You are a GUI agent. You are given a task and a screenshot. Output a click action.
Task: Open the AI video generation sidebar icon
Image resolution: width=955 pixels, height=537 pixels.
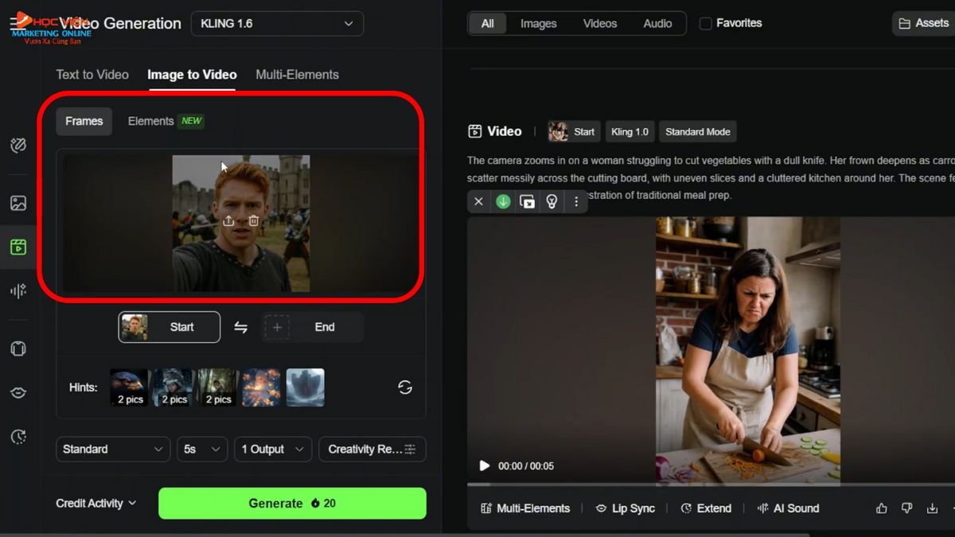click(18, 247)
